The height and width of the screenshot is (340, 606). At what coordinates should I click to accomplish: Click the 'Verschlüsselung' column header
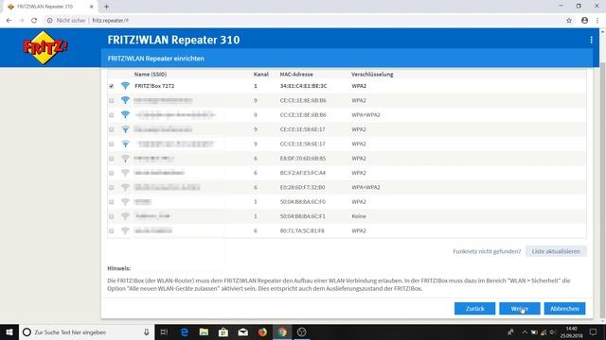tap(372, 74)
